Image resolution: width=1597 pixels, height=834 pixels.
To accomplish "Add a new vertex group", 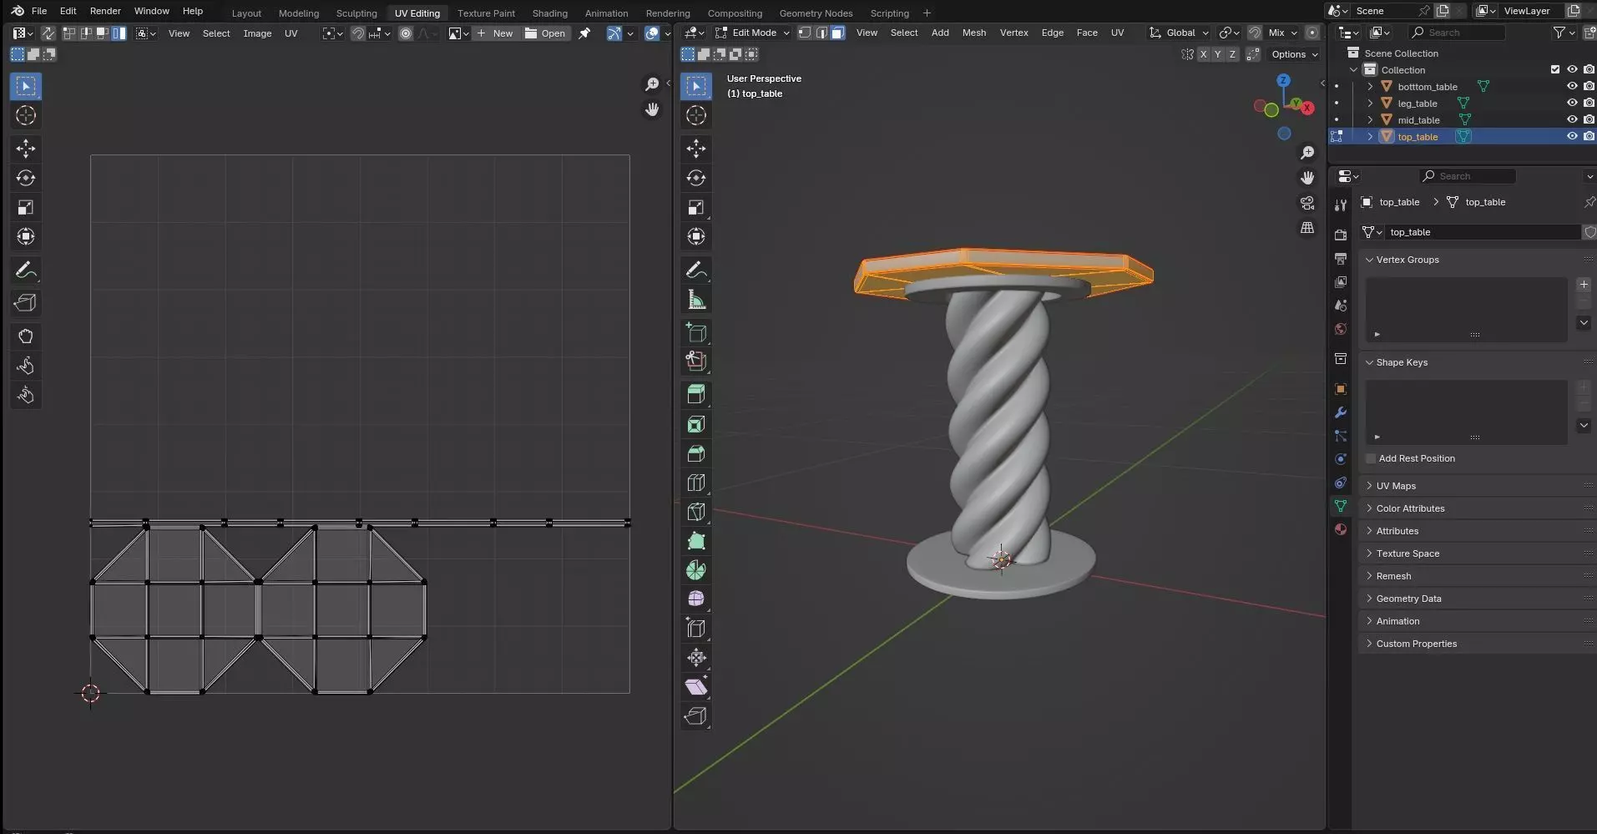I will 1584,285.
